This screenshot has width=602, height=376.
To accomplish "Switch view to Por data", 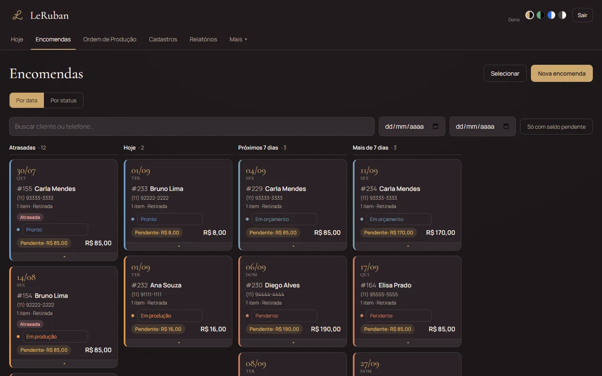I will (x=27, y=100).
